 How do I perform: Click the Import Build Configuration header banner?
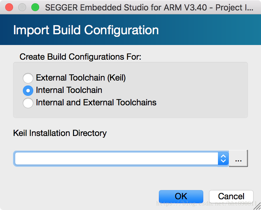130,30
